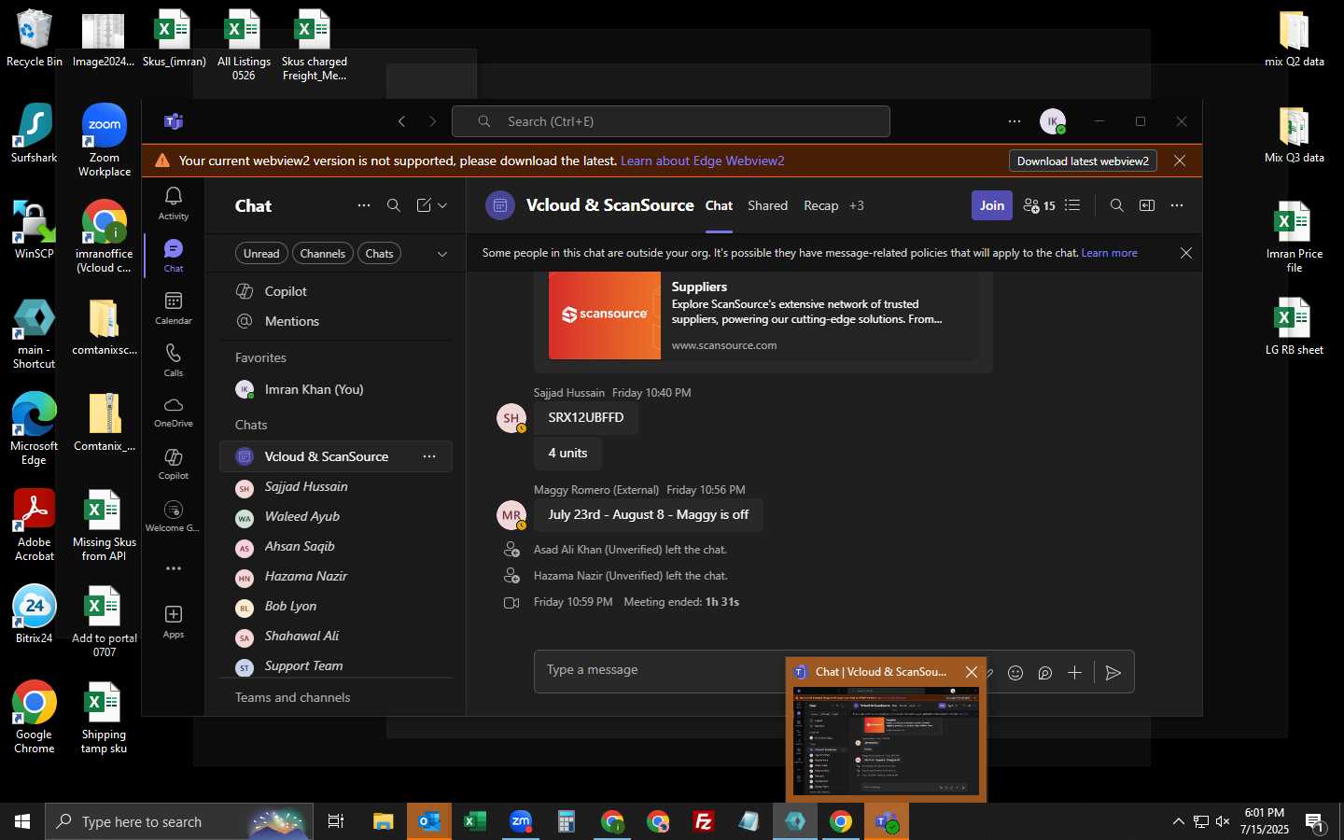Open new chat dropdown arrow
This screenshot has height=840, width=1344.
(x=442, y=205)
